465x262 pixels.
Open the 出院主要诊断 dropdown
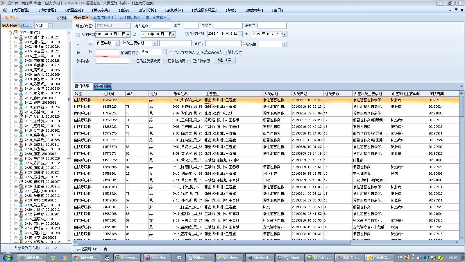(x=155, y=43)
